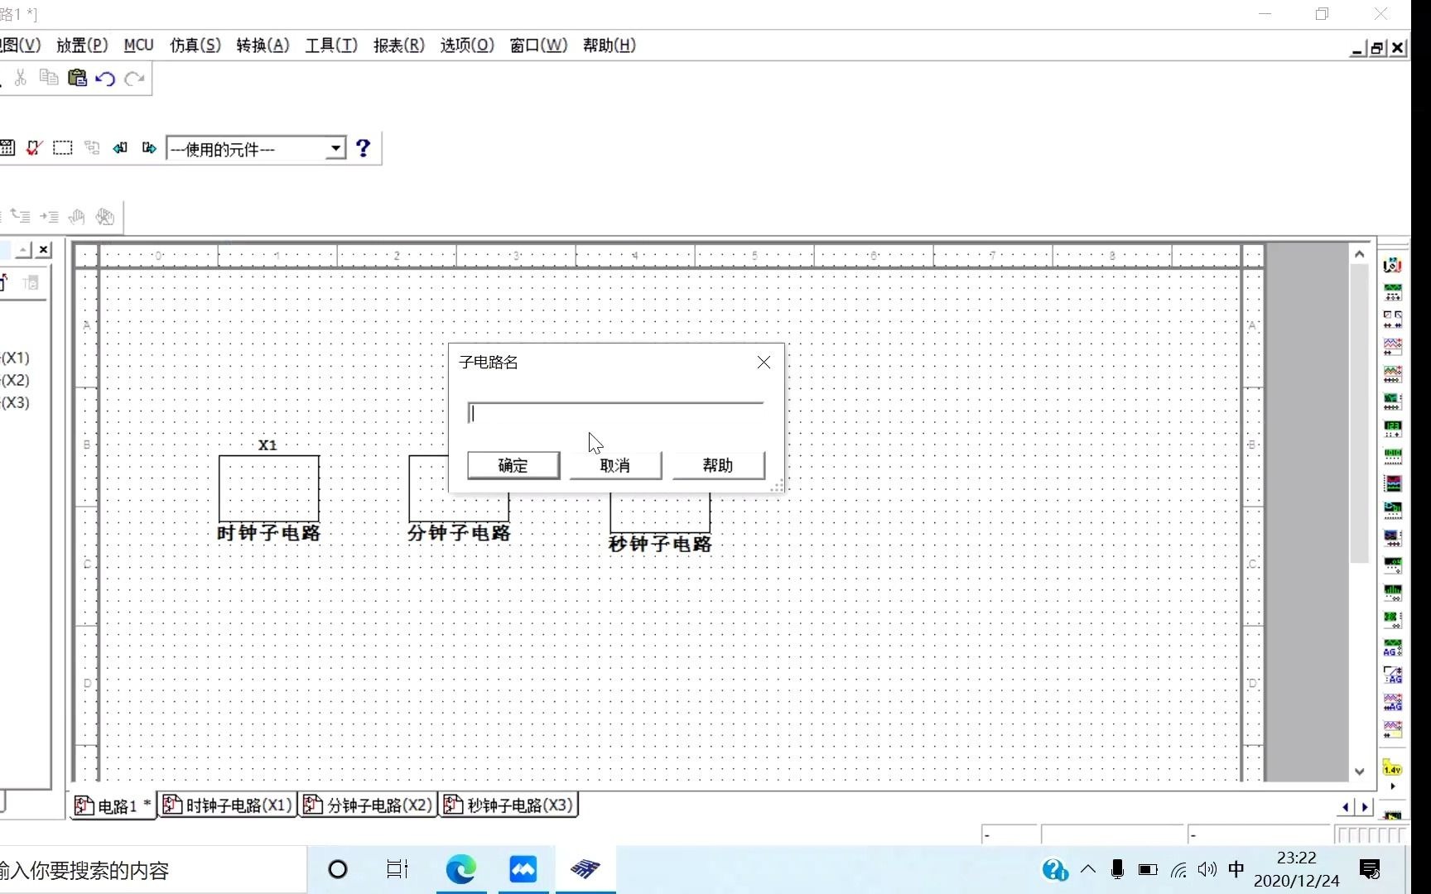This screenshot has width=1431, height=894.
Task: Switch to the 秒钟子电路(X3) tab
Action: tap(508, 805)
